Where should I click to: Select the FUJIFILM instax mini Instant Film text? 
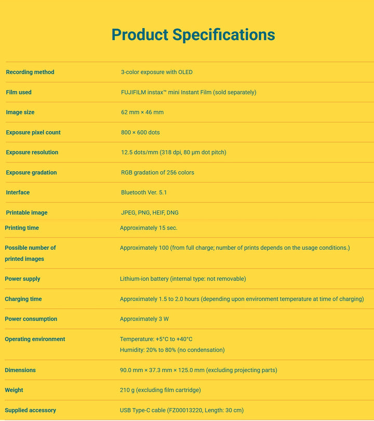pyautogui.click(x=189, y=93)
